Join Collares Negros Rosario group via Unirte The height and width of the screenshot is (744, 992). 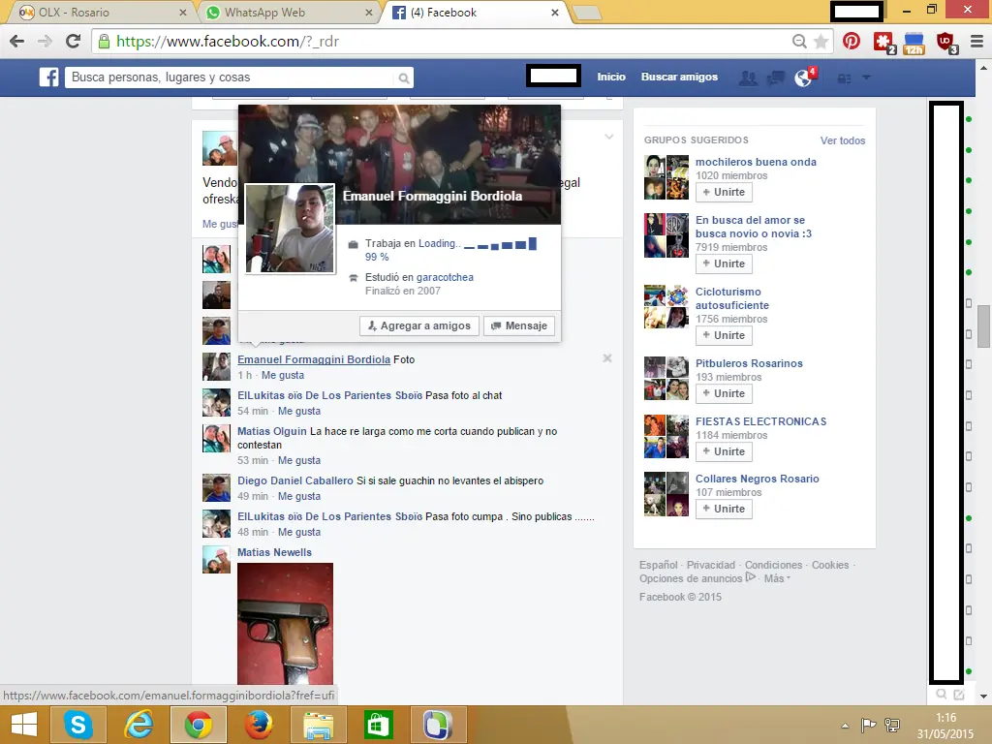tap(724, 509)
